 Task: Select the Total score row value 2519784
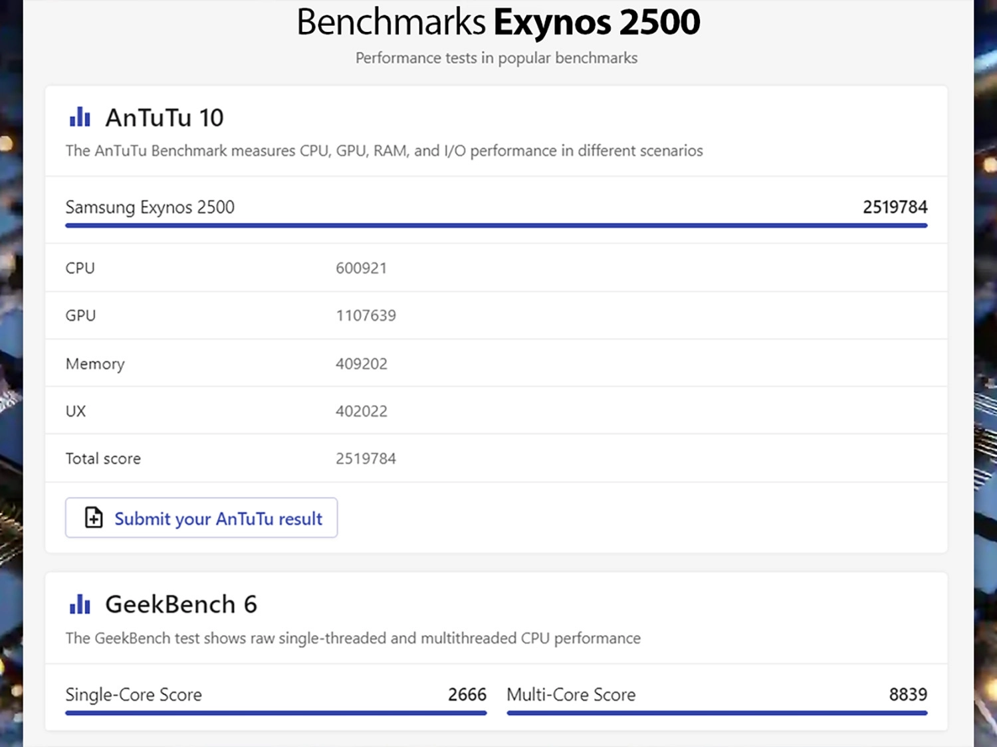point(366,459)
